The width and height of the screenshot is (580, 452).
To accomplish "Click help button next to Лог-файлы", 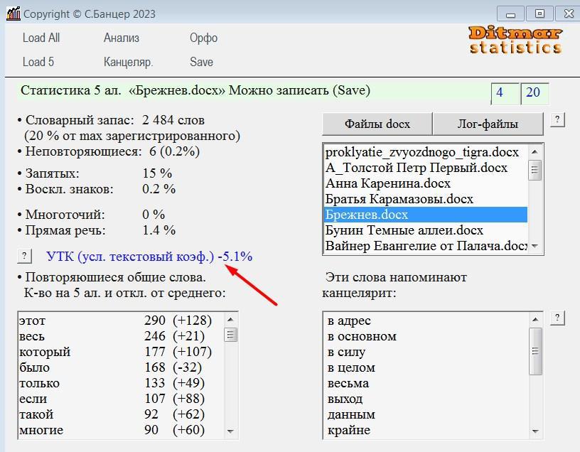I will tap(558, 119).
